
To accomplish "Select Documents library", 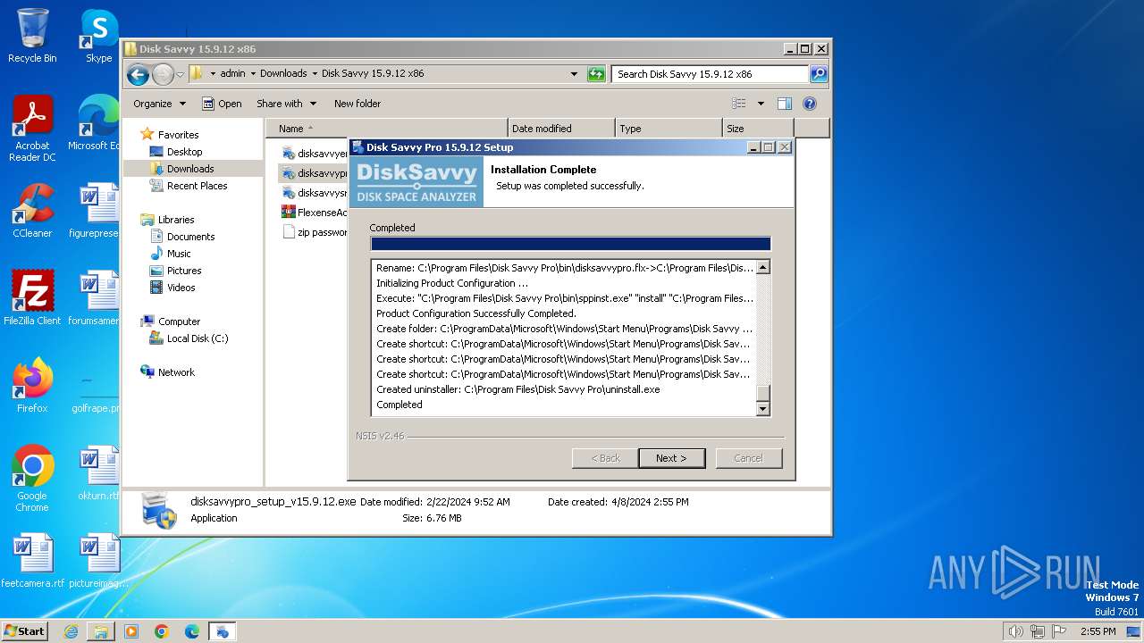I will (x=190, y=237).
